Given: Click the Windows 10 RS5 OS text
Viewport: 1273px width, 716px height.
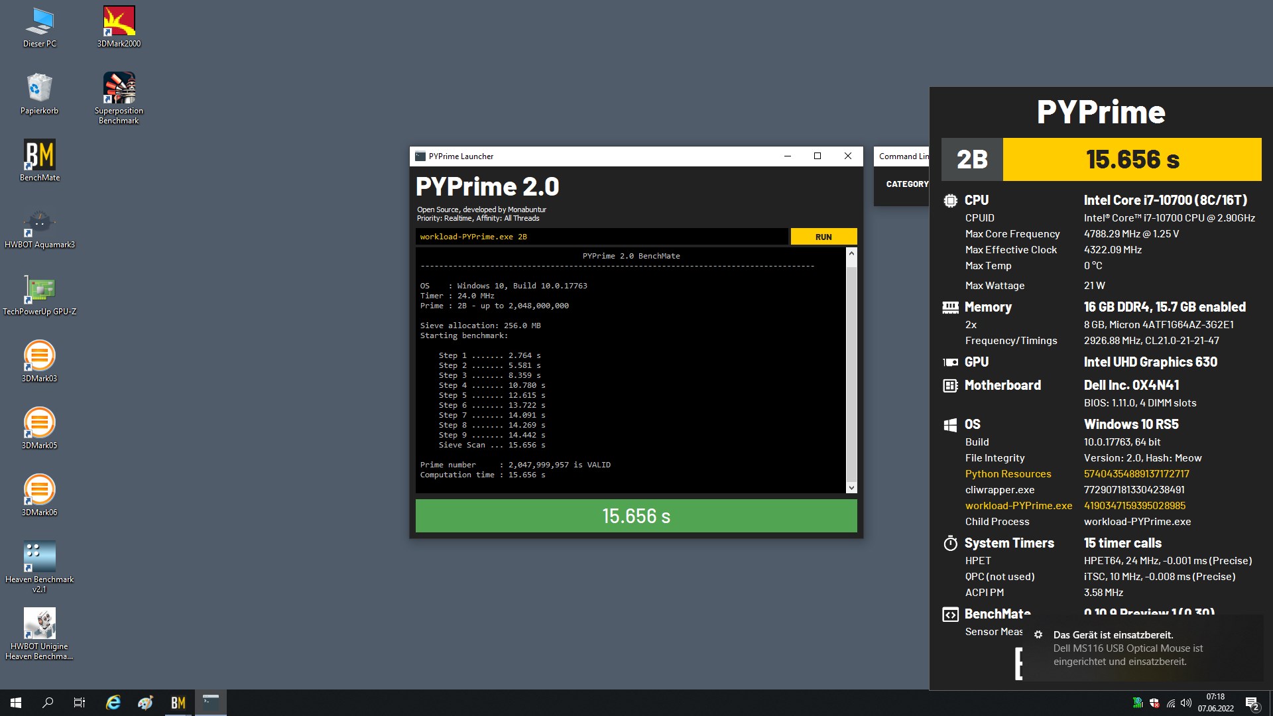Looking at the screenshot, I should pos(1131,424).
